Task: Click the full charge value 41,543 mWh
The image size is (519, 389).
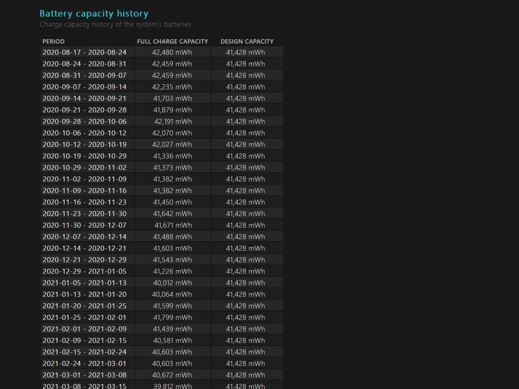Action: (x=173, y=260)
